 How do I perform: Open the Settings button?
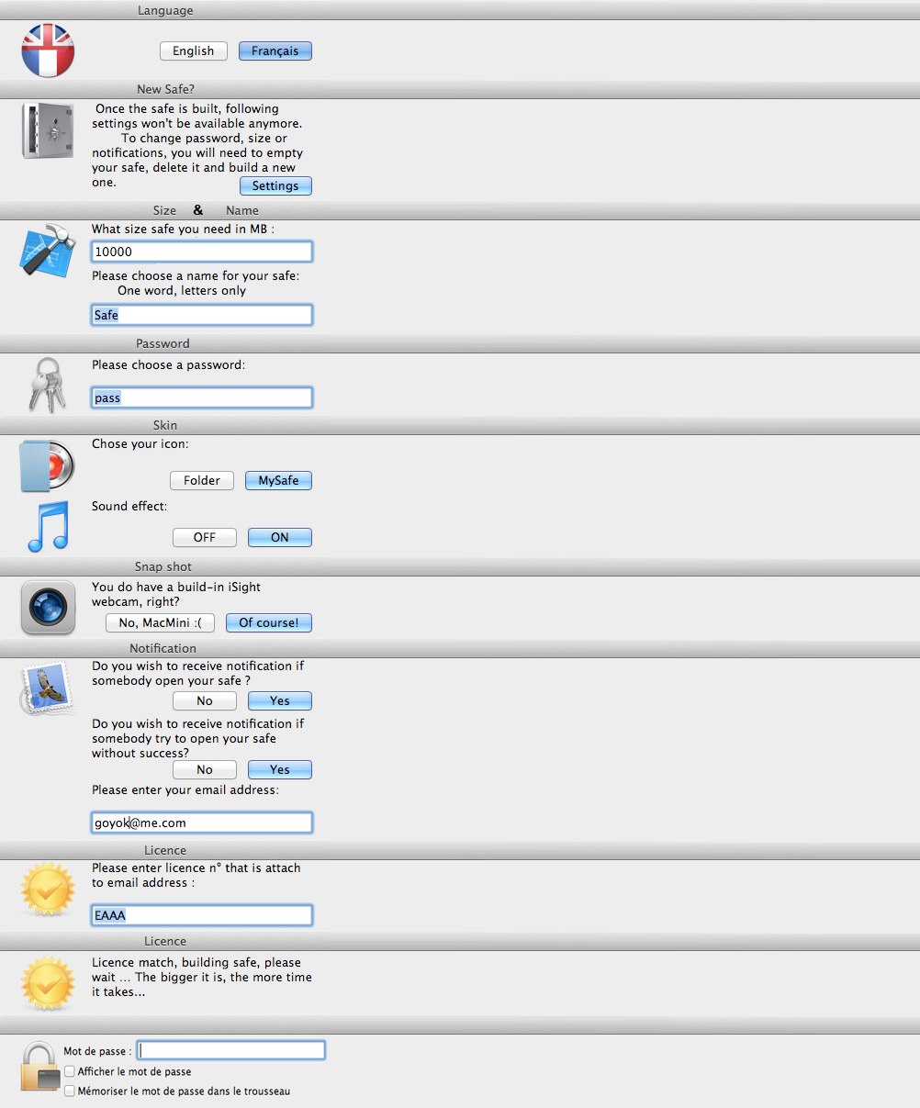[275, 186]
